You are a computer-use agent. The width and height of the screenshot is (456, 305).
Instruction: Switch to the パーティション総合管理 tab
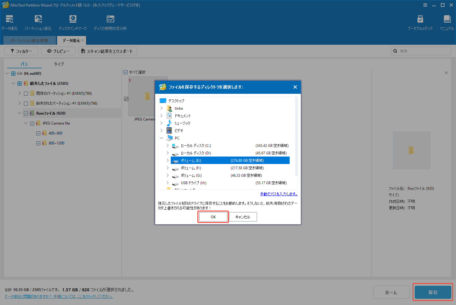tap(29, 40)
